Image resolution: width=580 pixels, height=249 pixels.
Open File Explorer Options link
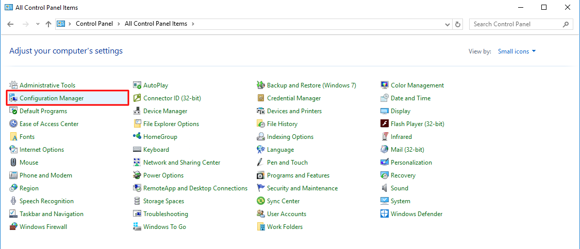tap(171, 124)
